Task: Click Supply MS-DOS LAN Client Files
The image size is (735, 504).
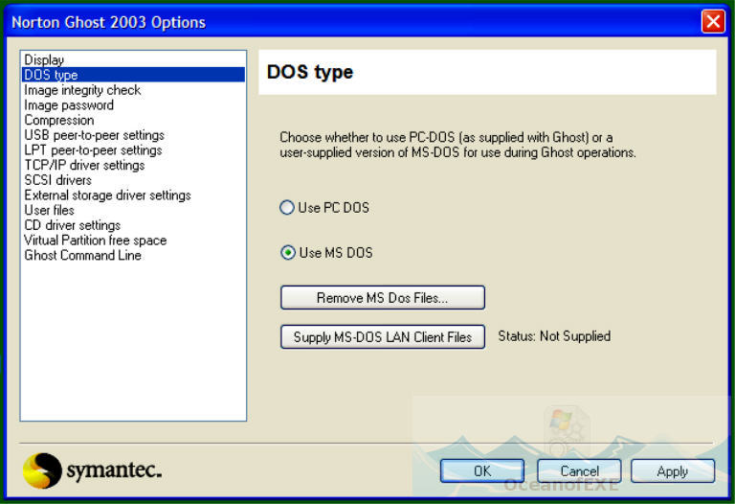Action: coord(383,337)
